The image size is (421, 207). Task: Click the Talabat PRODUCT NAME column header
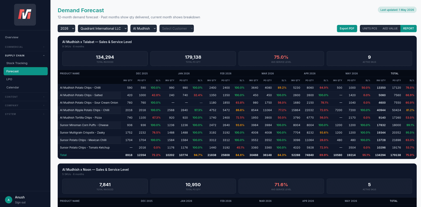[70, 74]
